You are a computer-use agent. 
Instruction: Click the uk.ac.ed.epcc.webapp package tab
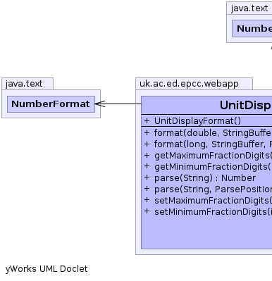[189, 84]
